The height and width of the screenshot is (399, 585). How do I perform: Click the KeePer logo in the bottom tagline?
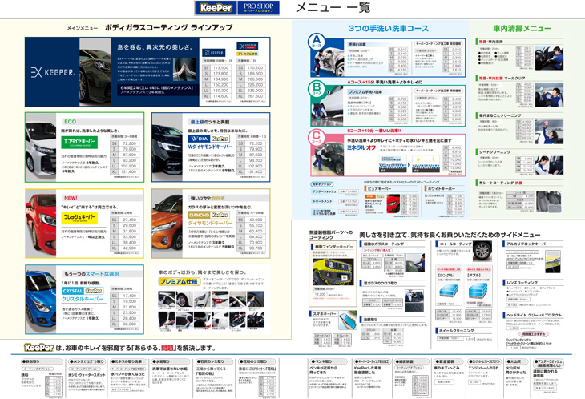(39, 348)
